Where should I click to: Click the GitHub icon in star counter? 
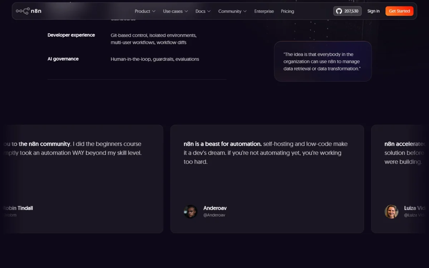339,11
